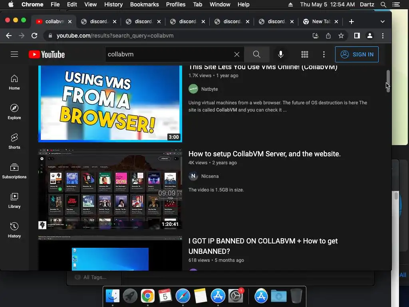Open Subscriptions in sidebar
Screen dimensions: 409x307
click(x=14, y=171)
